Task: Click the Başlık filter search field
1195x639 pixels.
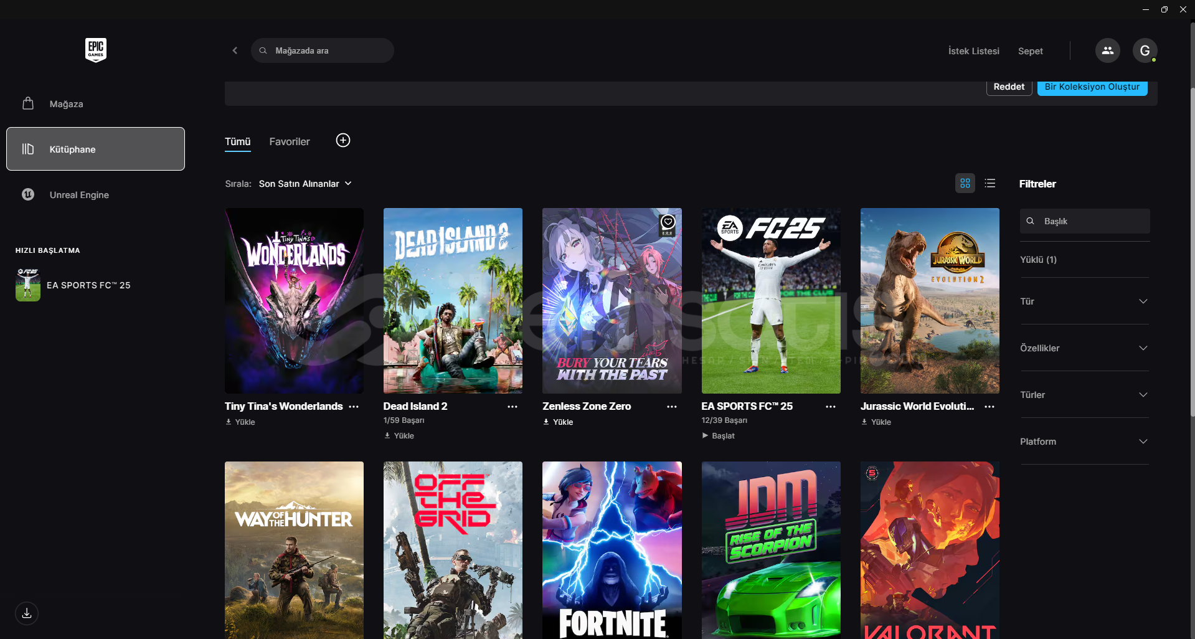Action: pos(1085,221)
